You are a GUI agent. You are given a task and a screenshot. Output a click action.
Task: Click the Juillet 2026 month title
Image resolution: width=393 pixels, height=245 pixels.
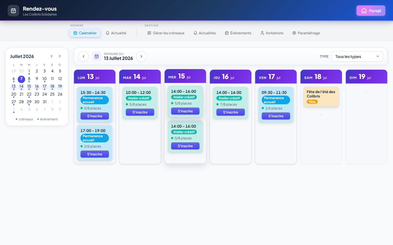coord(22,56)
